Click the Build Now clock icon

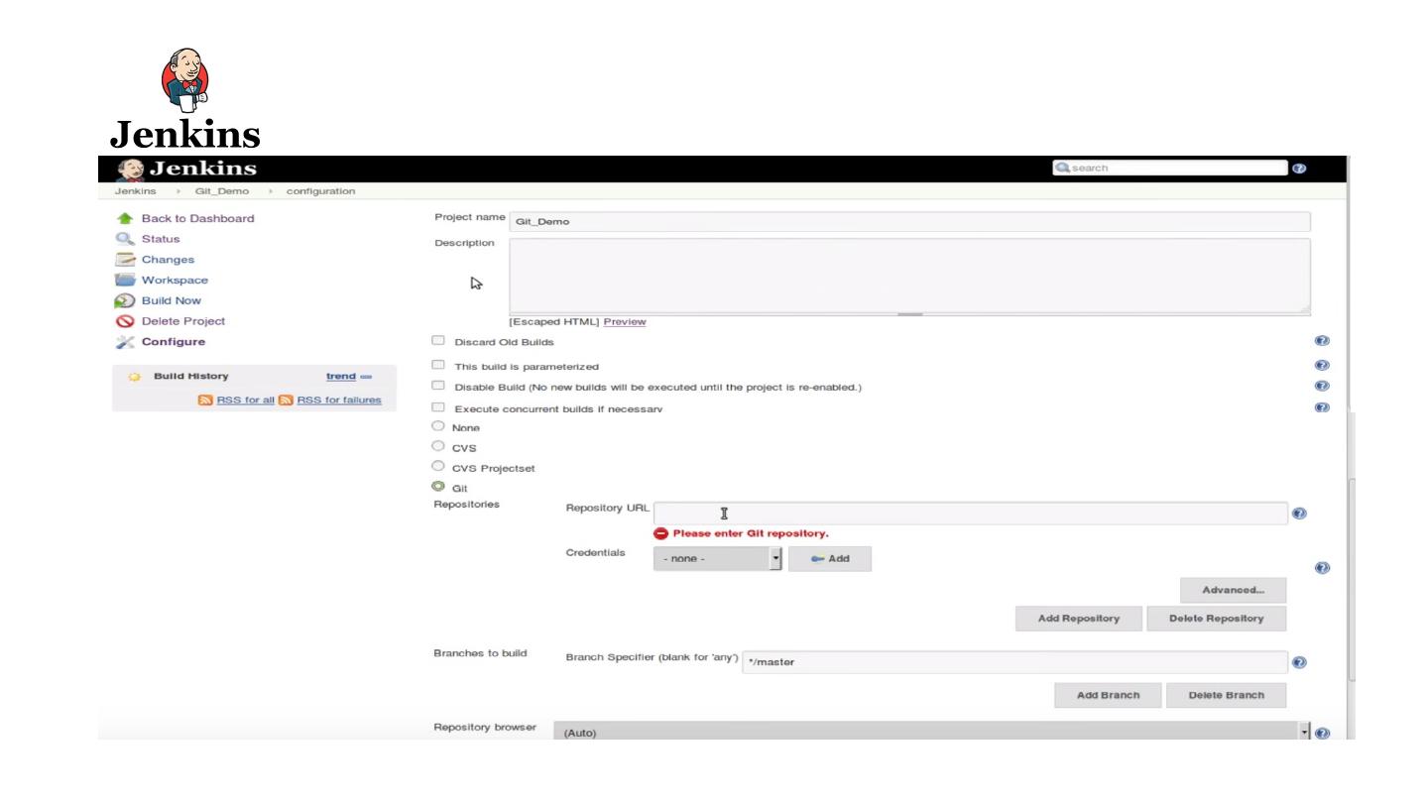[x=125, y=300]
